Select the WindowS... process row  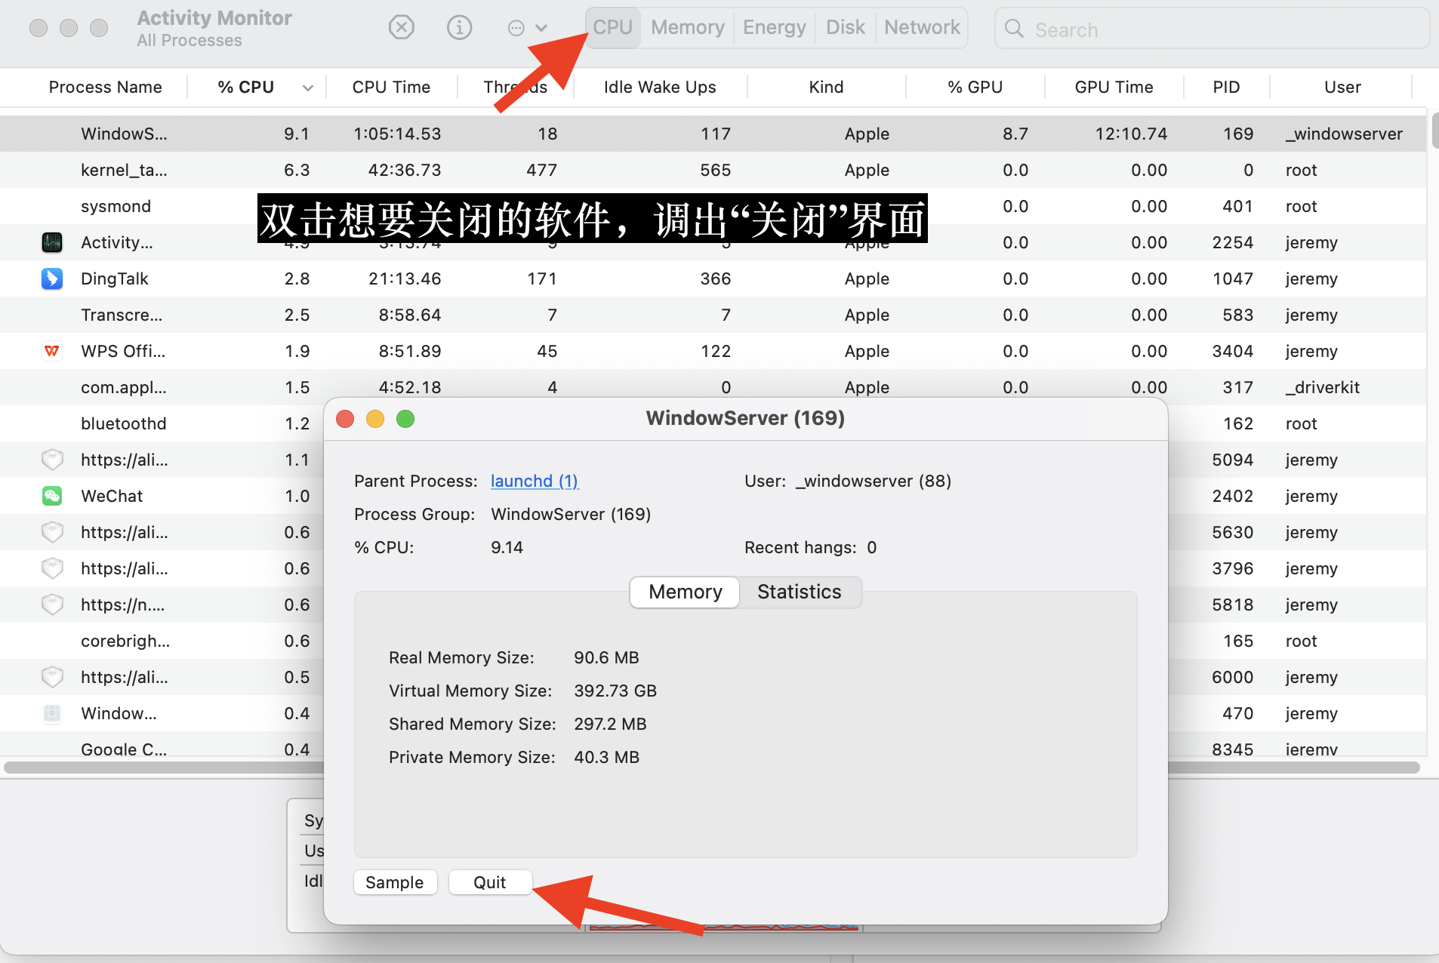(x=713, y=134)
